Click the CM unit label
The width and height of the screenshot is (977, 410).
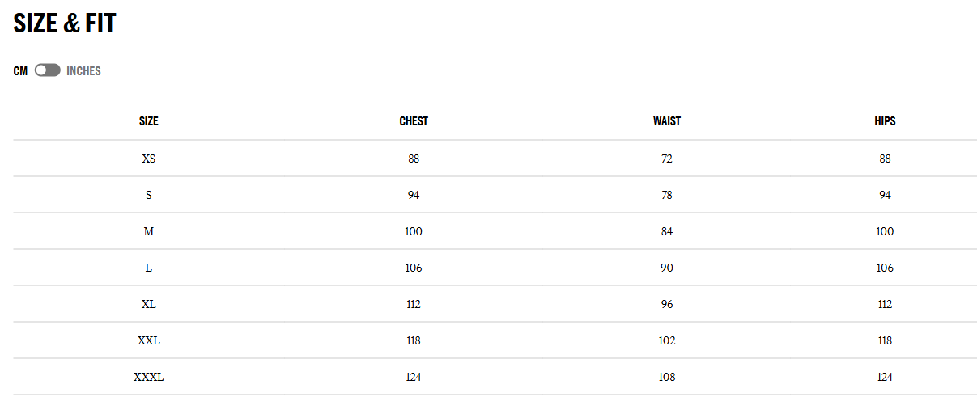[20, 71]
